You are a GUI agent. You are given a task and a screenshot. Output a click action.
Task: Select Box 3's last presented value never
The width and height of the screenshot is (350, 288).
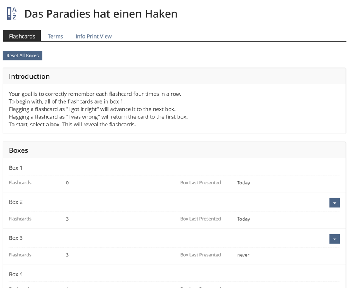[243, 255]
